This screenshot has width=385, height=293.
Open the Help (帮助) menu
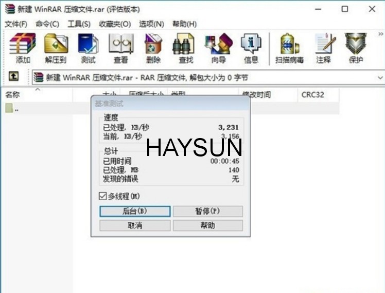pos(184,24)
